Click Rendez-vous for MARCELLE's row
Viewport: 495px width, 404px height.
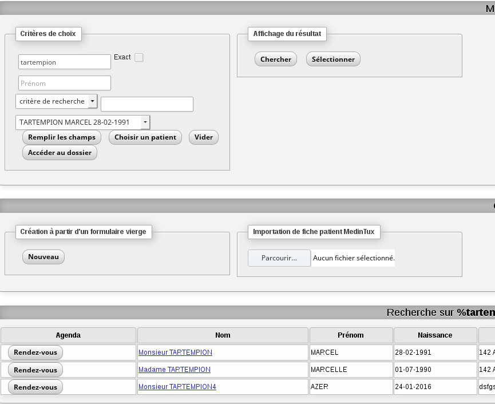[35, 370]
